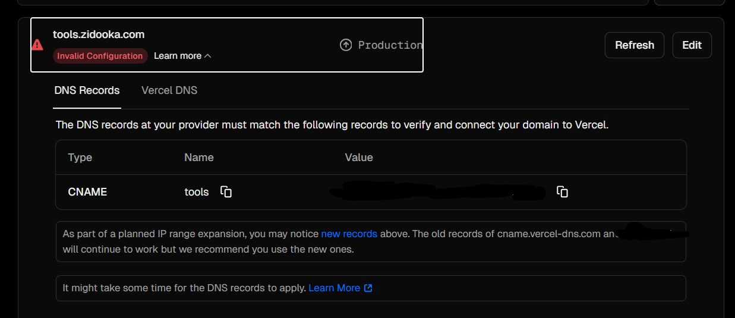The height and width of the screenshot is (318, 735).
Task: Open the Edit domain button
Action: click(x=692, y=45)
